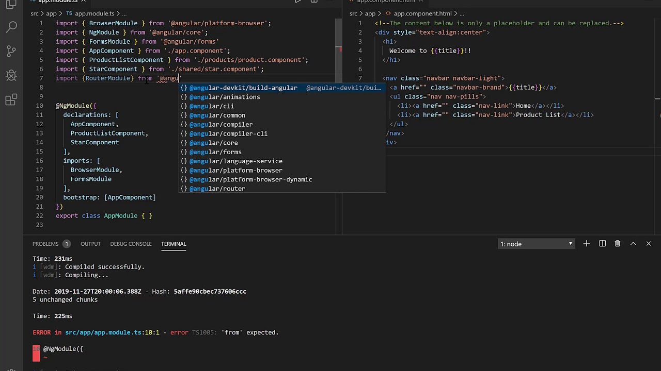The height and width of the screenshot is (371, 661).
Task: Select '@angular/router' from the autocomplete list
Action: click(x=217, y=189)
